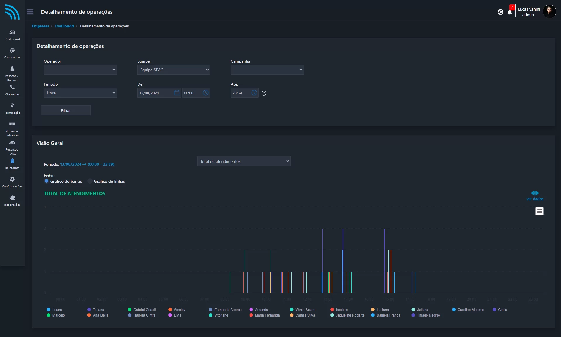Open the calendar date picker icon

click(177, 93)
